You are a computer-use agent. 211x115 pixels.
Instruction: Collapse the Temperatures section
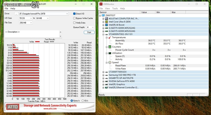pyautogui.click(x=107, y=38)
